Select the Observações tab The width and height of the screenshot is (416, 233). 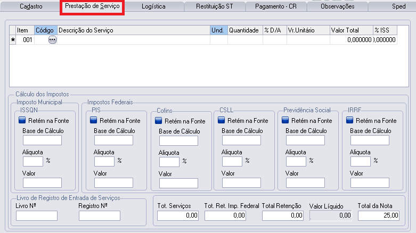pos(338,7)
